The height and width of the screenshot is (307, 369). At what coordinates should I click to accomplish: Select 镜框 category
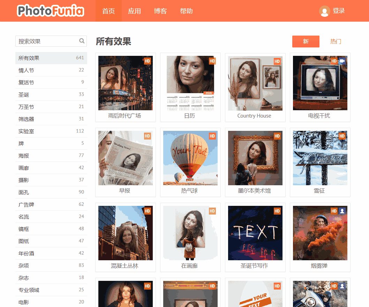click(51, 229)
